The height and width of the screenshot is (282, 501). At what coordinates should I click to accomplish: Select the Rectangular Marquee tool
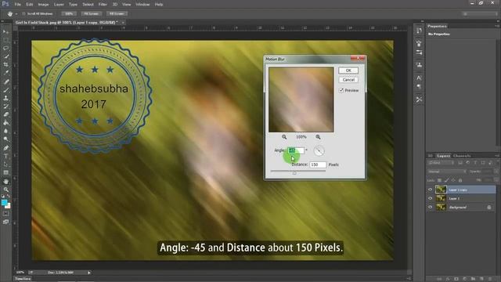pyautogui.click(x=5, y=40)
